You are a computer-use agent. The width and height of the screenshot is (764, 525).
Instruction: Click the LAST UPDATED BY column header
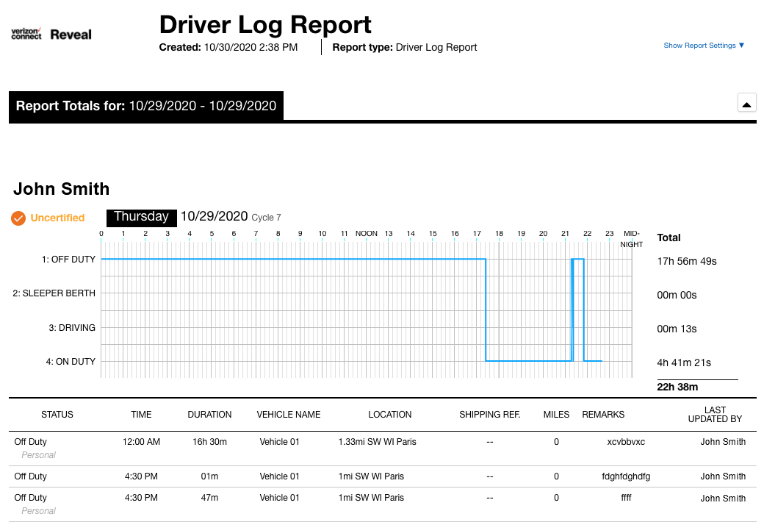(x=714, y=415)
